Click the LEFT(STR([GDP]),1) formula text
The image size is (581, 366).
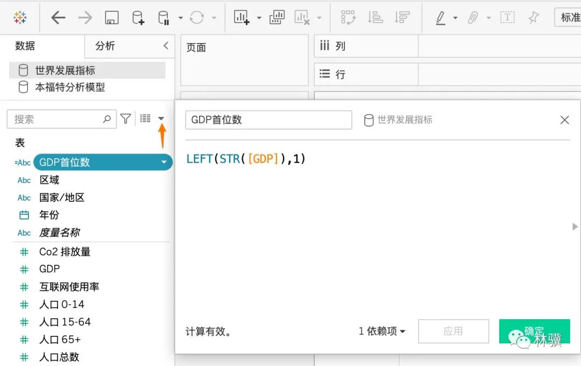tap(246, 159)
